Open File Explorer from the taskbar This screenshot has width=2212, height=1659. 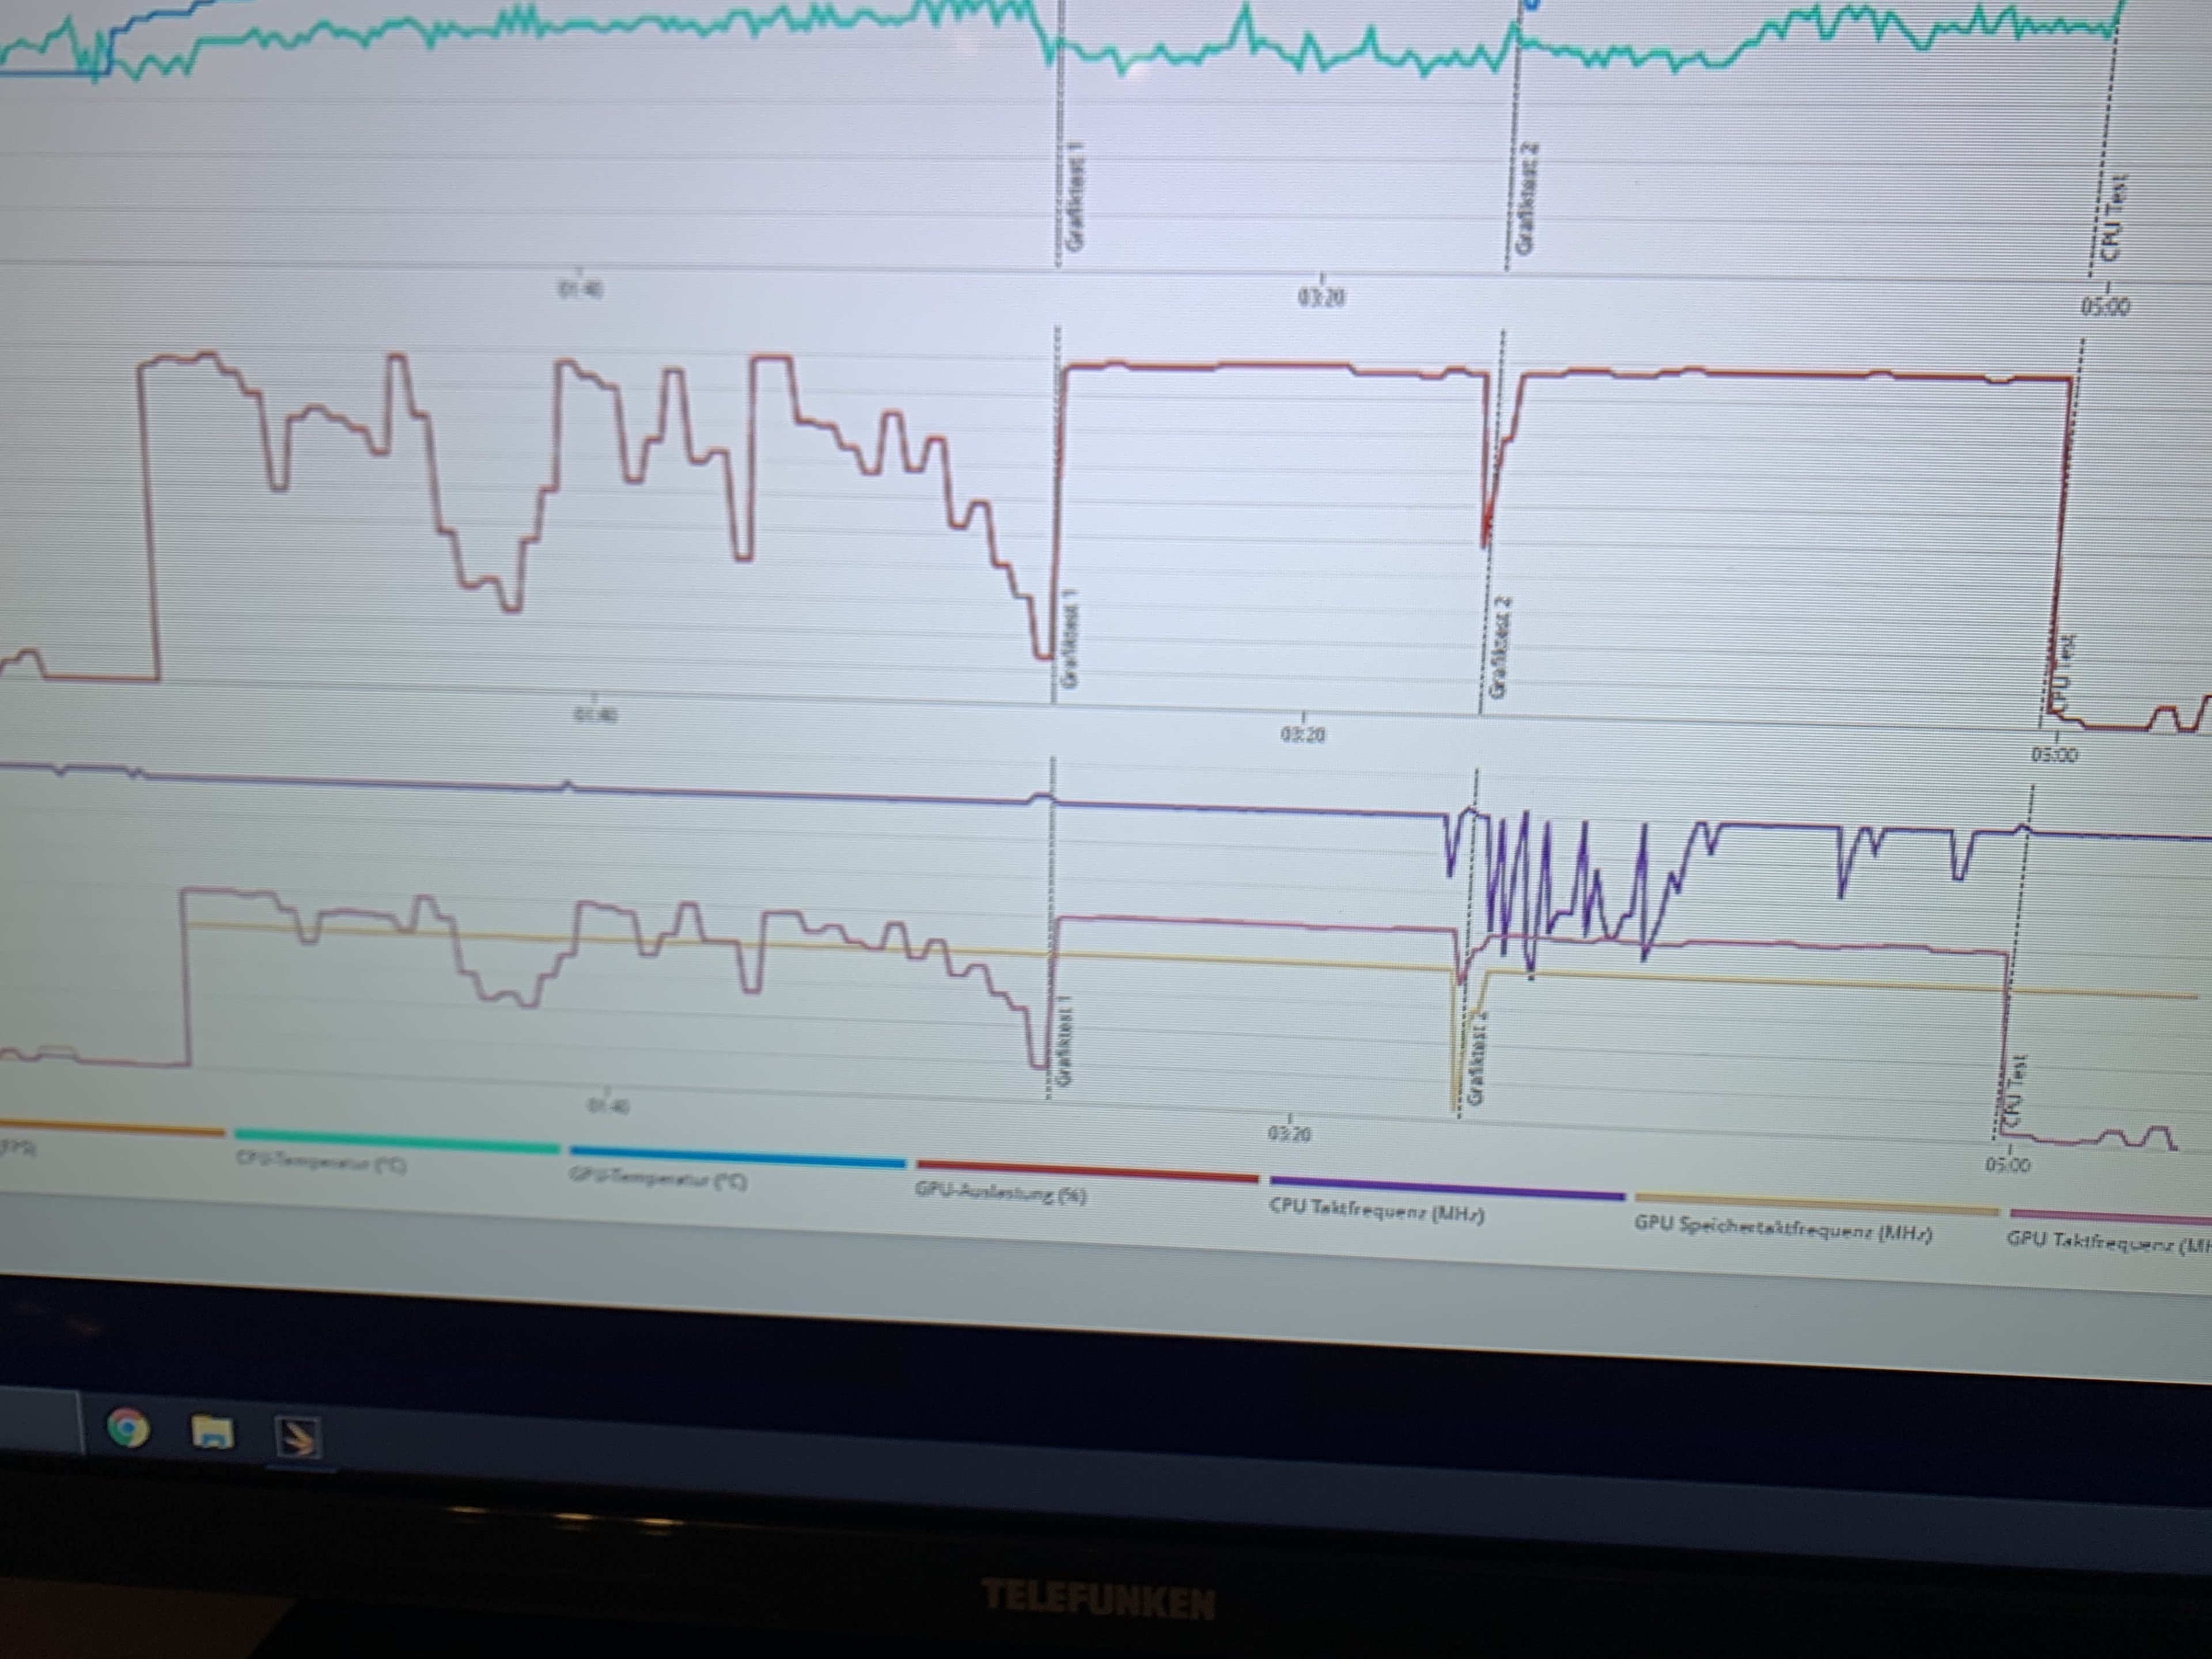click(212, 1432)
